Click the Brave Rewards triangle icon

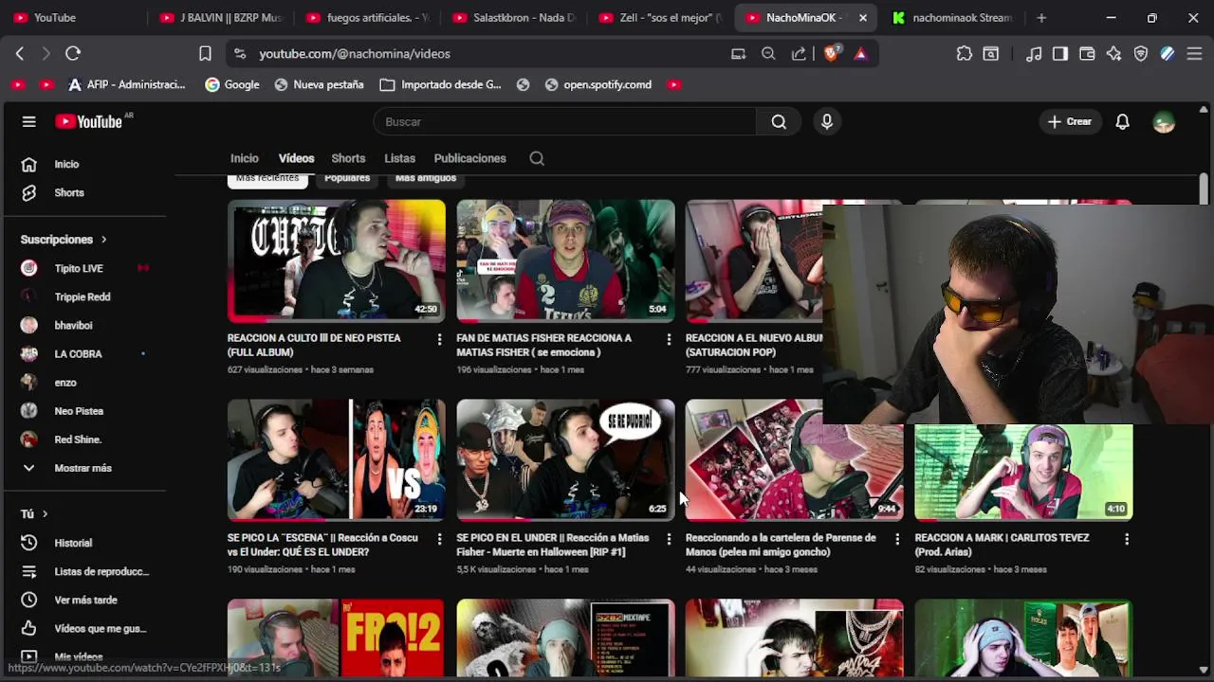[860, 54]
